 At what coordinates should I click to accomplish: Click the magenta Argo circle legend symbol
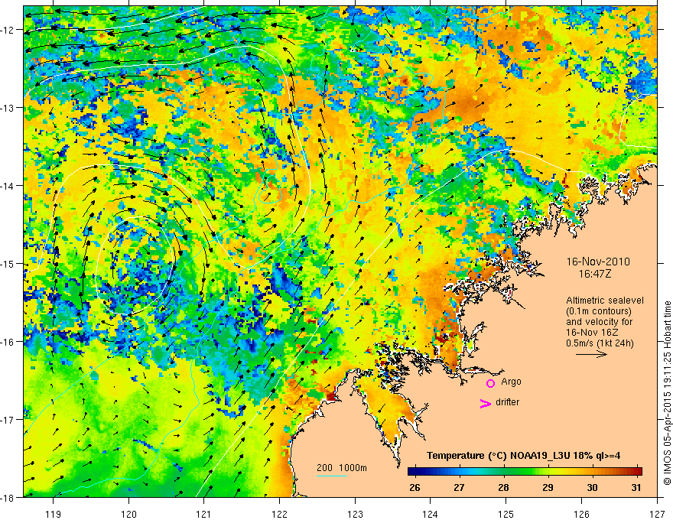490,383
